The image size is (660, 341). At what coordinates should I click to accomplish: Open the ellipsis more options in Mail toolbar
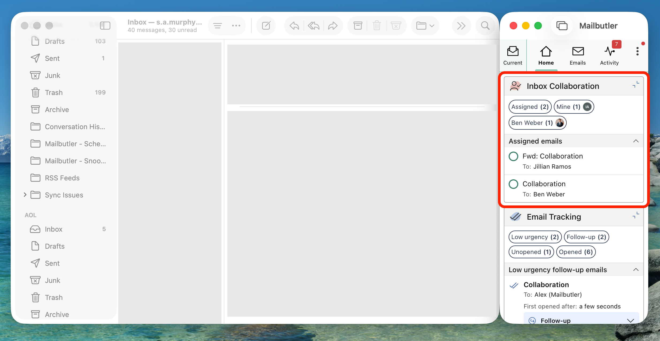pos(236,26)
